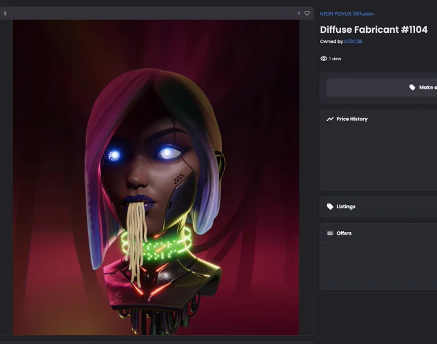Image resolution: width=437 pixels, height=344 pixels.
Task: Click the heart favorite icon
Action: pos(307,14)
